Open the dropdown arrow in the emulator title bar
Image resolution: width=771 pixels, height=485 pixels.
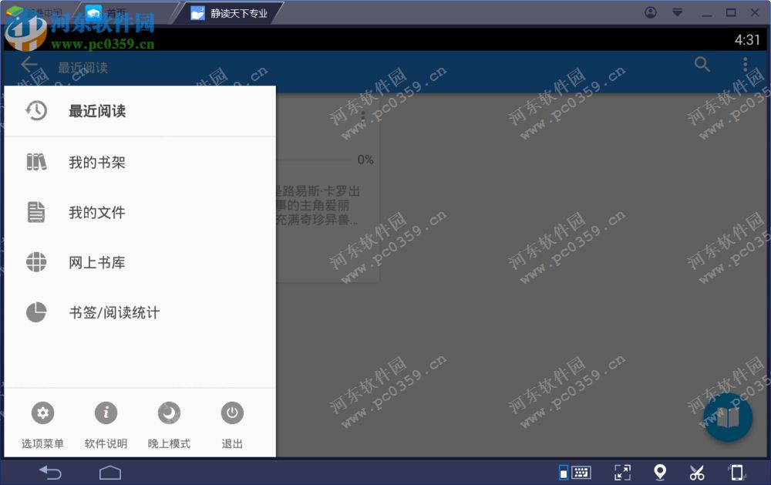coord(676,12)
